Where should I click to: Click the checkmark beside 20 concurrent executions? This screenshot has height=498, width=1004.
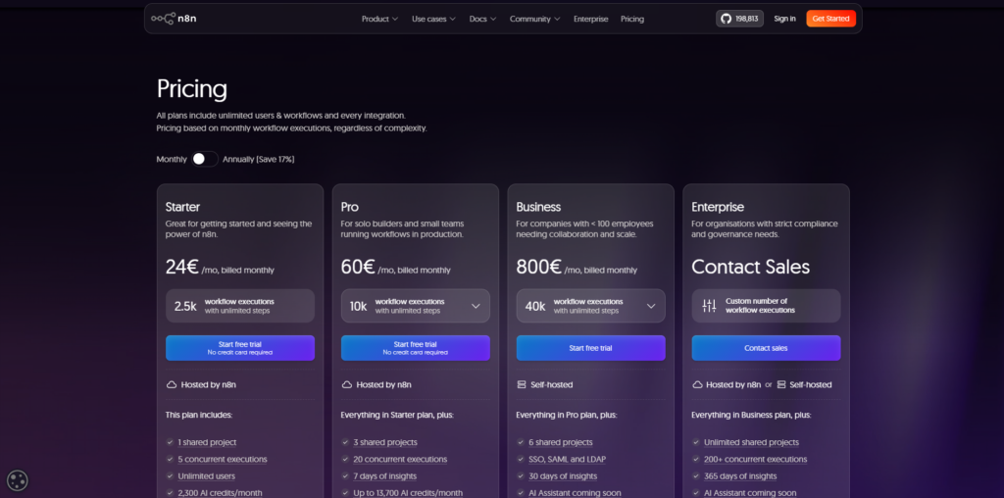[x=346, y=459]
